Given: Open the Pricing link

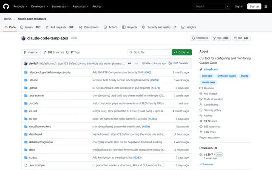Looking at the screenshot, I should click(x=96, y=6).
